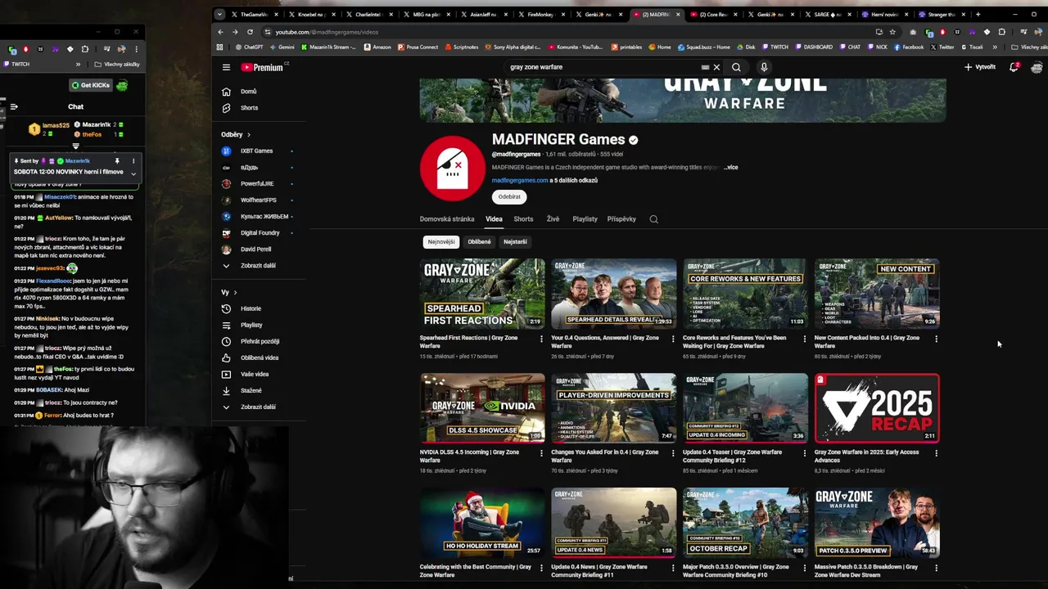This screenshot has width=1048, height=589.
Task: Clear the search text with the X icon
Action: click(x=716, y=67)
